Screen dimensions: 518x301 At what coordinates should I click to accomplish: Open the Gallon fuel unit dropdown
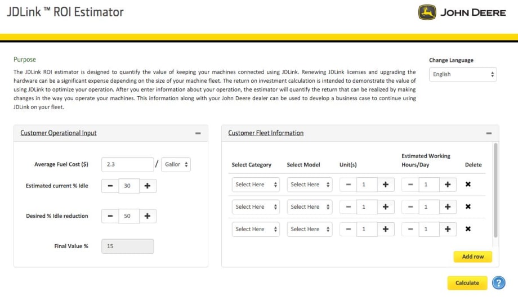[176, 164]
